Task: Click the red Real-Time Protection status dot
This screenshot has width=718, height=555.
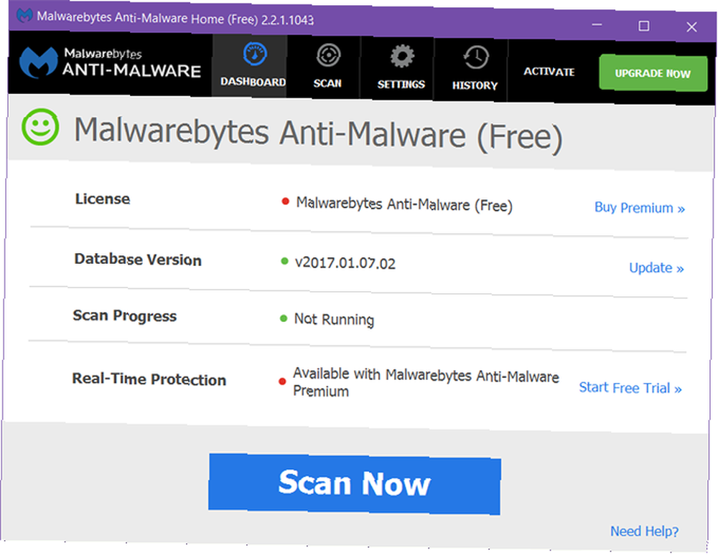Action: tap(282, 381)
